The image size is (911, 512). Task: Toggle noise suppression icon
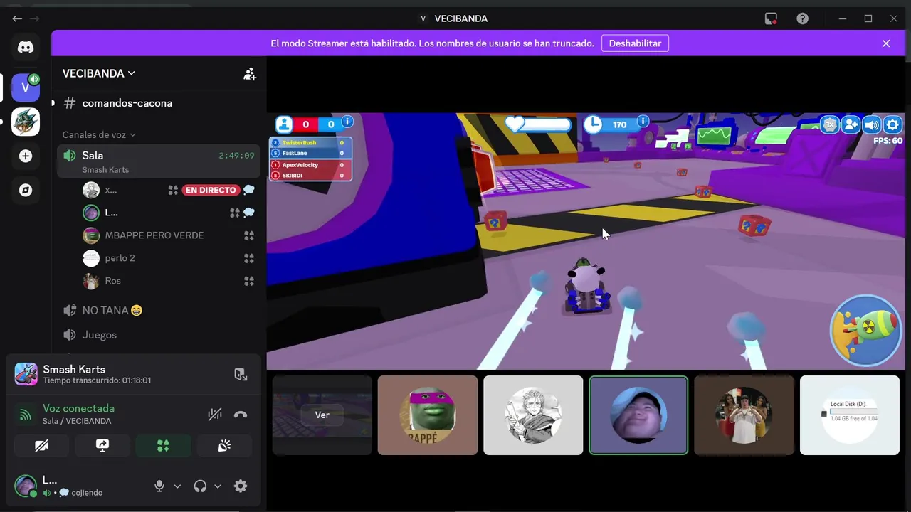click(215, 414)
